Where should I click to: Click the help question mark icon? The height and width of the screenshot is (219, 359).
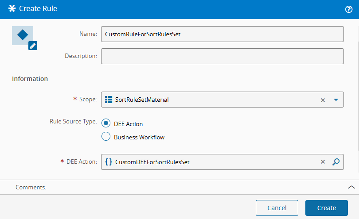[348, 9]
